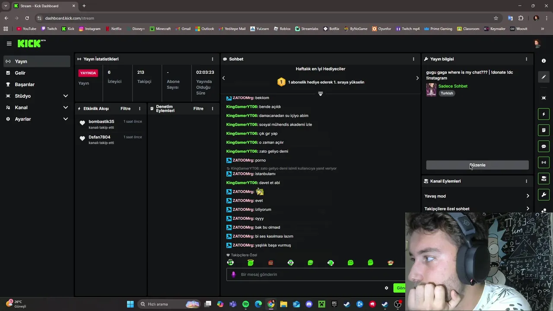This screenshot has width=553, height=311.
Task: Click the screen capture icon in right toolbar
Action: point(543,98)
